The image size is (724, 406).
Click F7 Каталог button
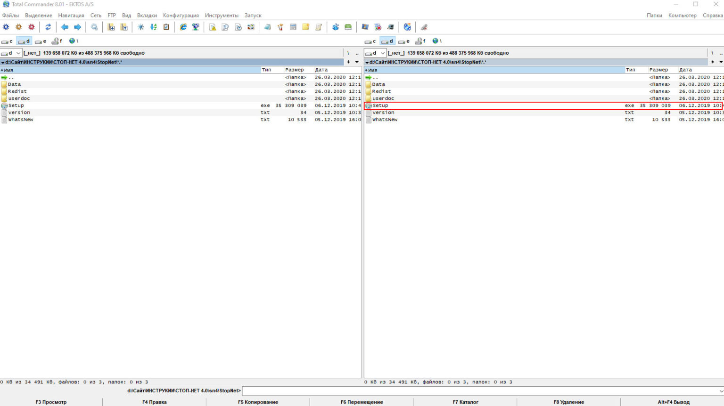click(x=465, y=402)
